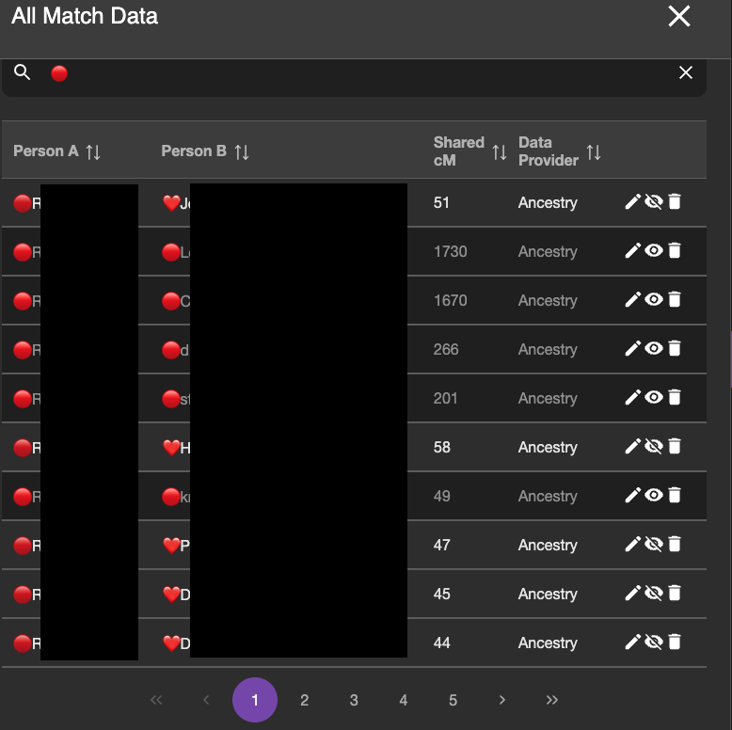
Task: Edit the 58 cM match entry
Action: click(632, 447)
